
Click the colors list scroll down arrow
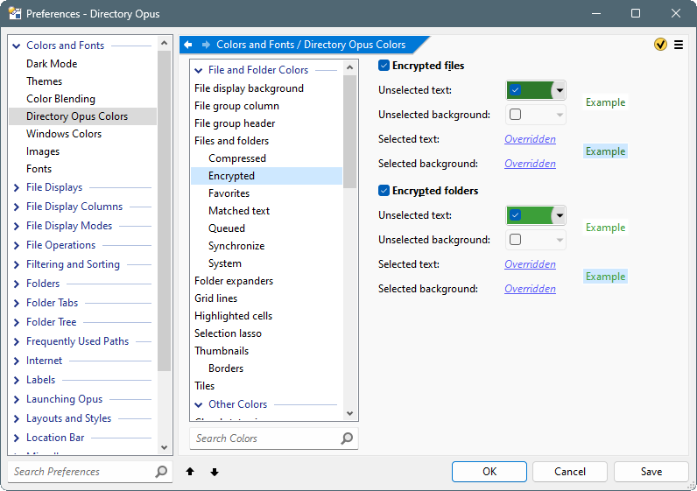pyautogui.click(x=350, y=413)
